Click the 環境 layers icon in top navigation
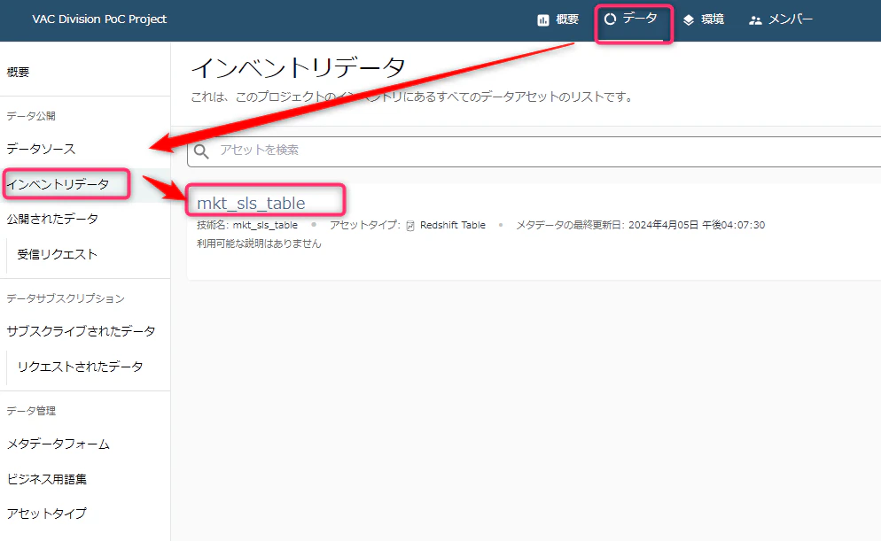Image resolution: width=881 pixels, height=541 pixels. tap(689, 20)
